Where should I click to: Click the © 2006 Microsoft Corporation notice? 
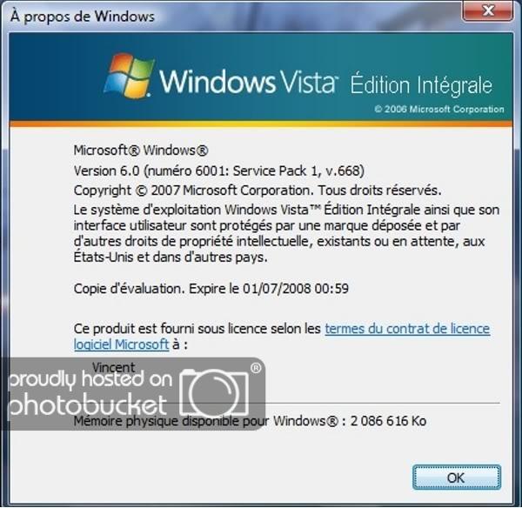pyautogui.click(x=439, y=110)
